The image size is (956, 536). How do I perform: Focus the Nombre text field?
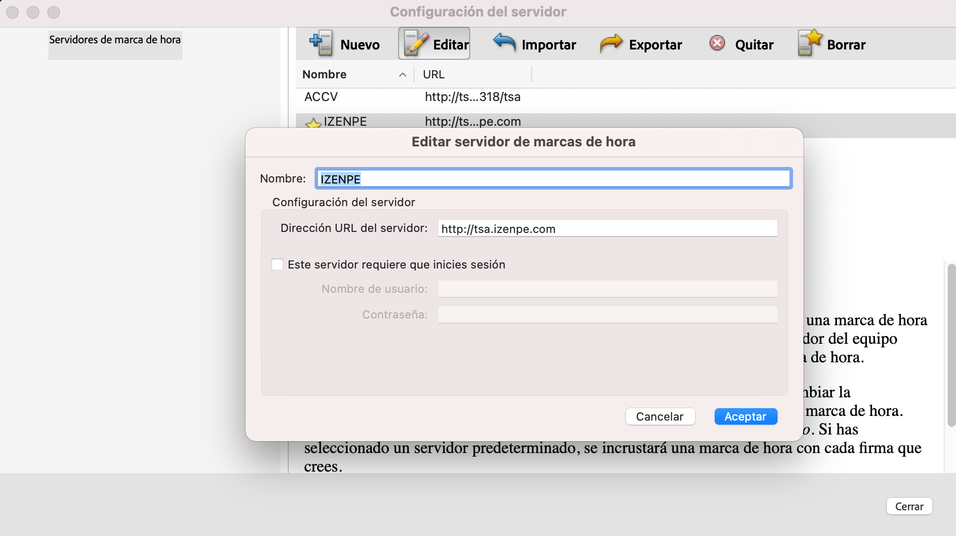(x=553, y=179)
